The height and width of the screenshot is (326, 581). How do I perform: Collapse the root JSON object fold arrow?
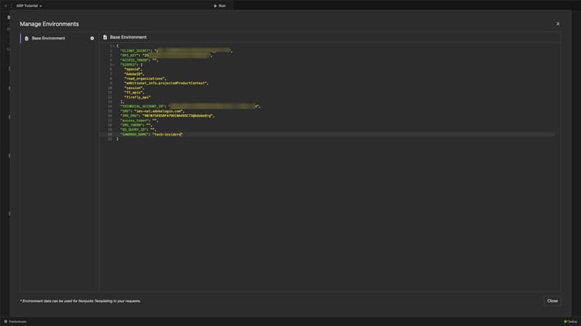pos(114,46)
